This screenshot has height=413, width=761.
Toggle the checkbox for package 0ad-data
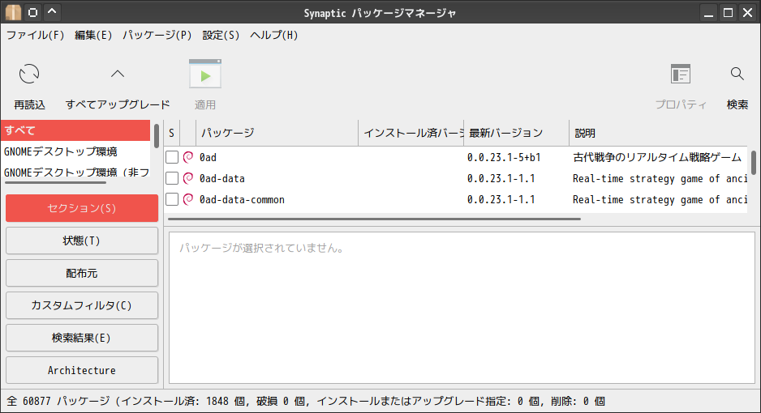tap(172, 178)
